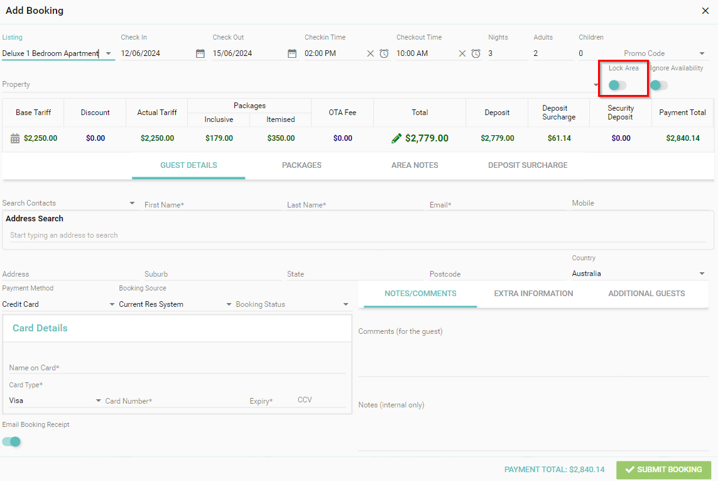Expand the Country dropdown
This screenshot has width=718, height=481.
[x=702, y=274]
